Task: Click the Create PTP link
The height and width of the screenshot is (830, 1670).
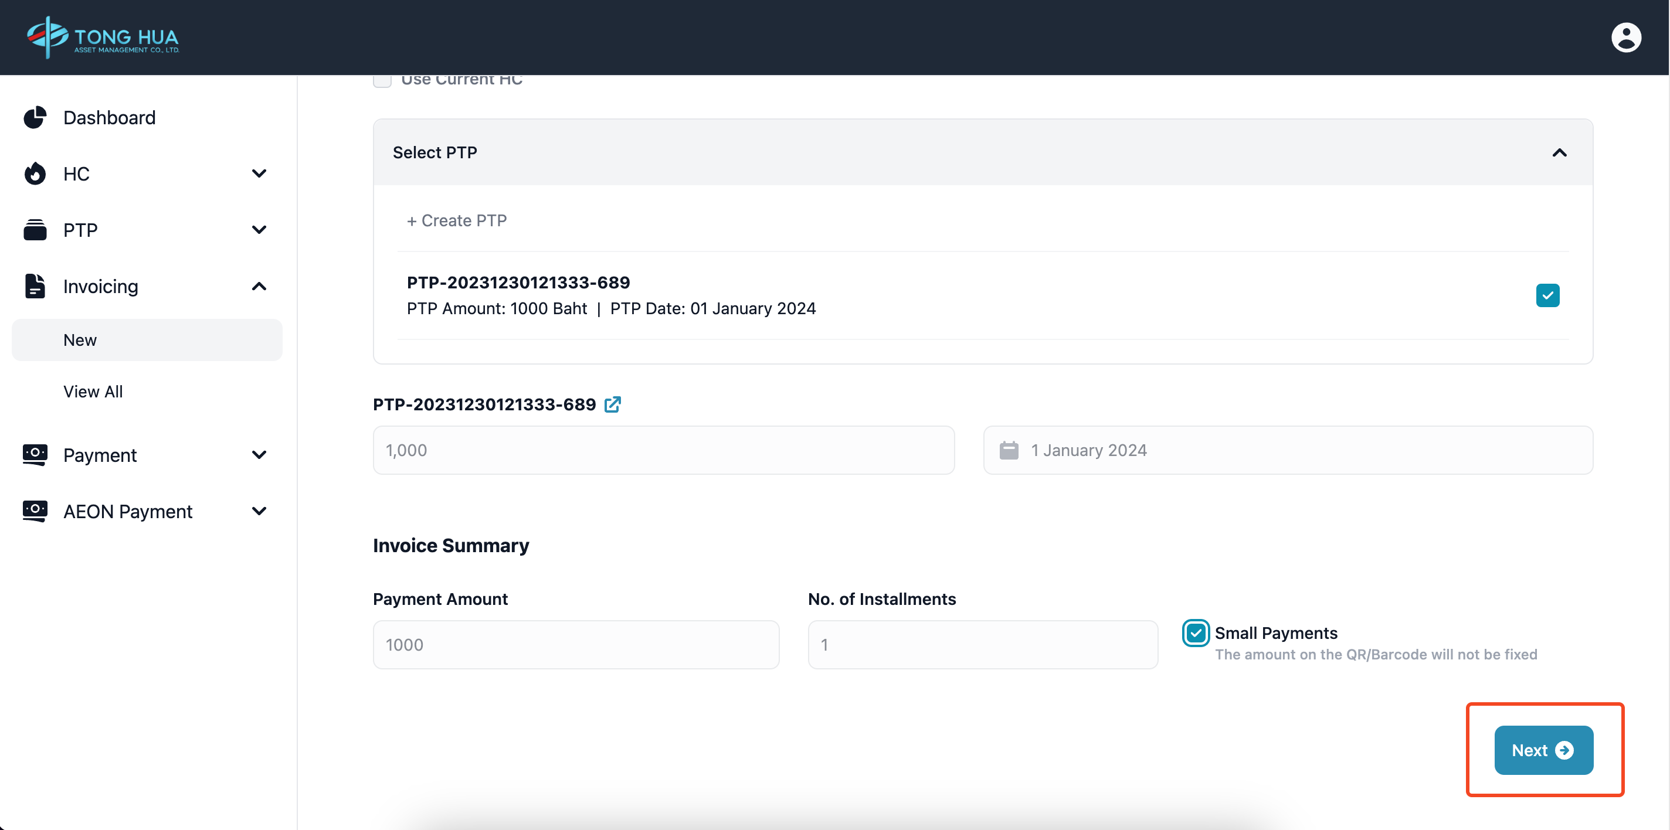Action: click(x=456, y=221)
